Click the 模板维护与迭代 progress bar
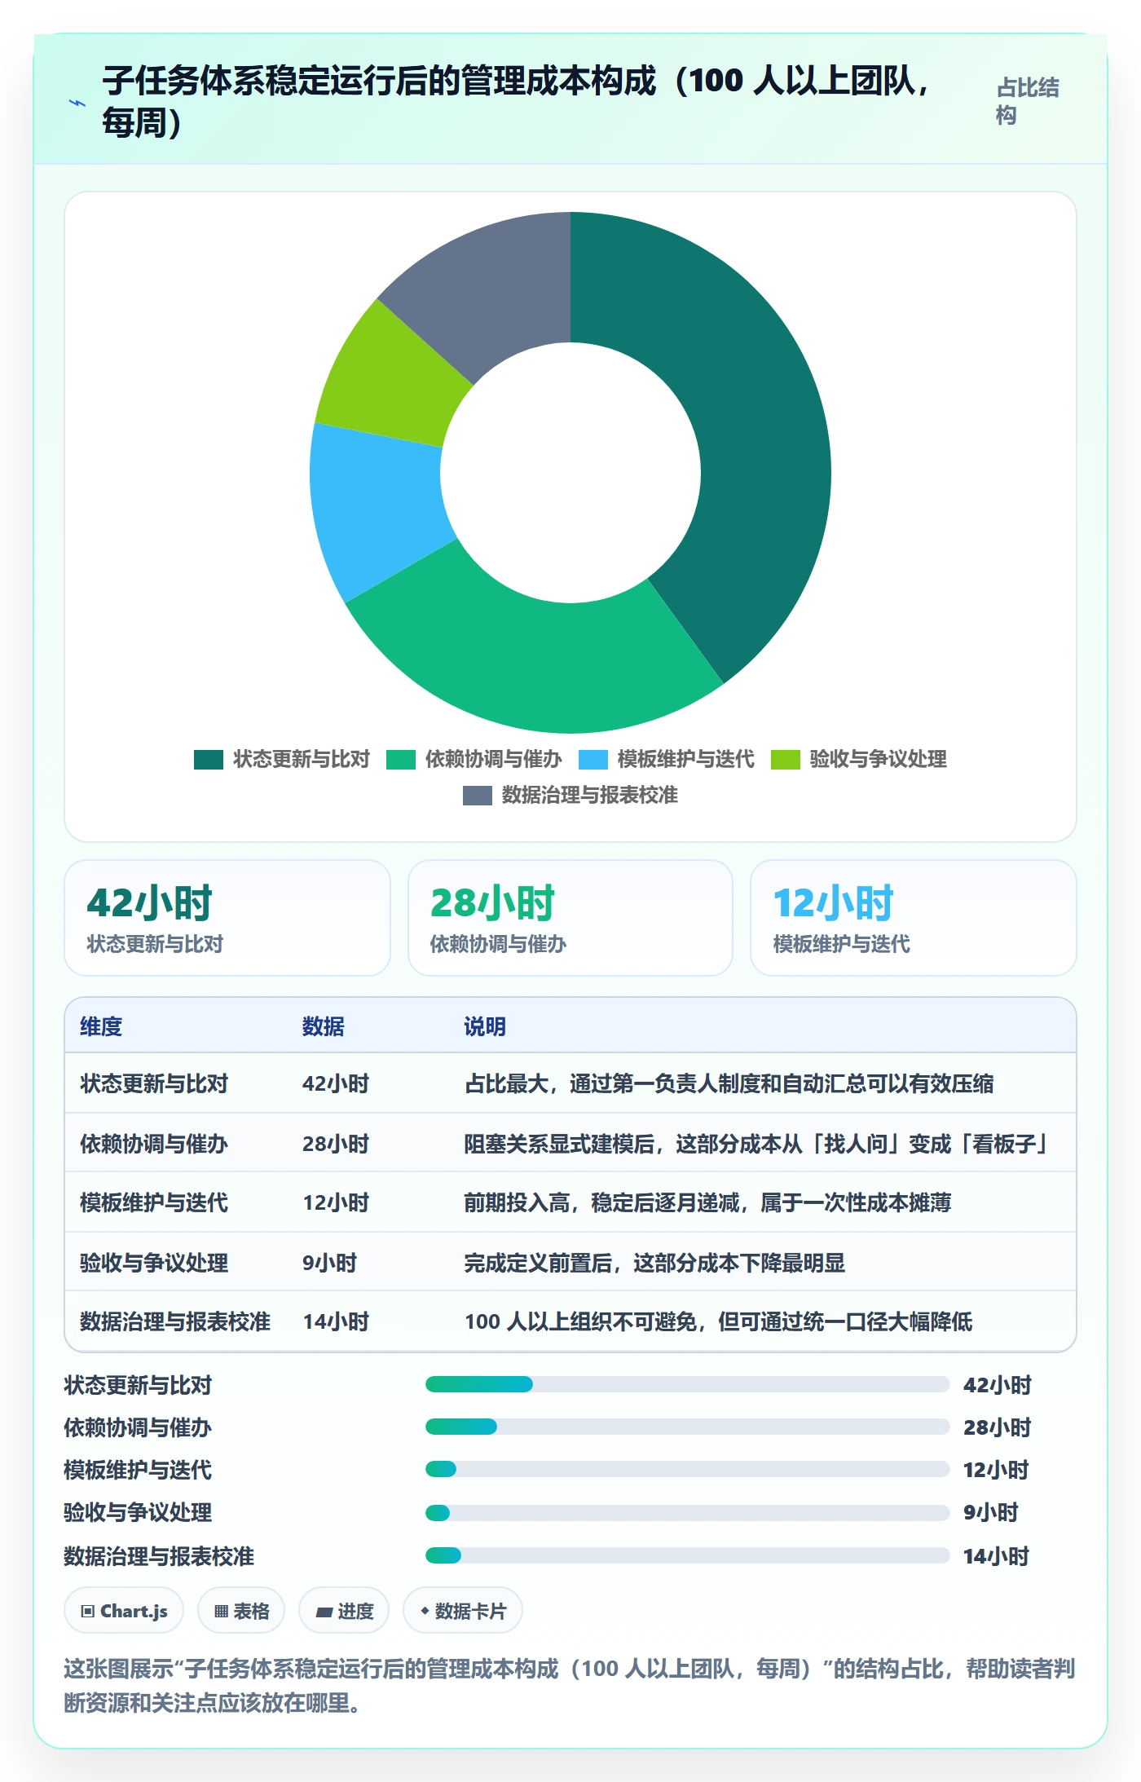Viewport: 1141px width, 1782px height. tap(688, 1469)
